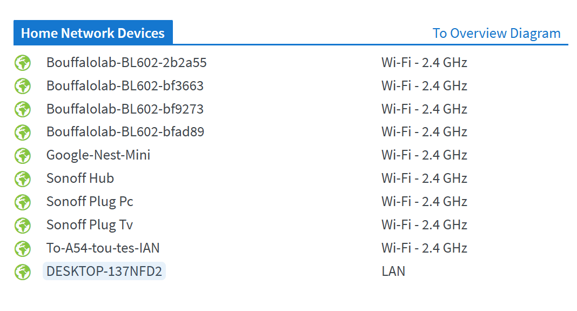The width and height of the screenshot is (577, 311).
Task: Click globe icon beside Bouffalolab-BL602-2b2a55
Action: (x=23, y=63)
